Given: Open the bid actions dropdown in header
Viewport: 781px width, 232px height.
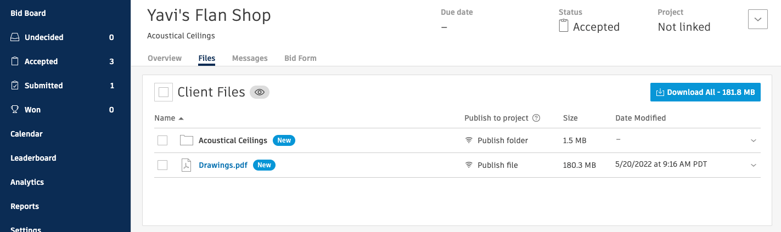Looking at the screenshot, I should point(757,19).
